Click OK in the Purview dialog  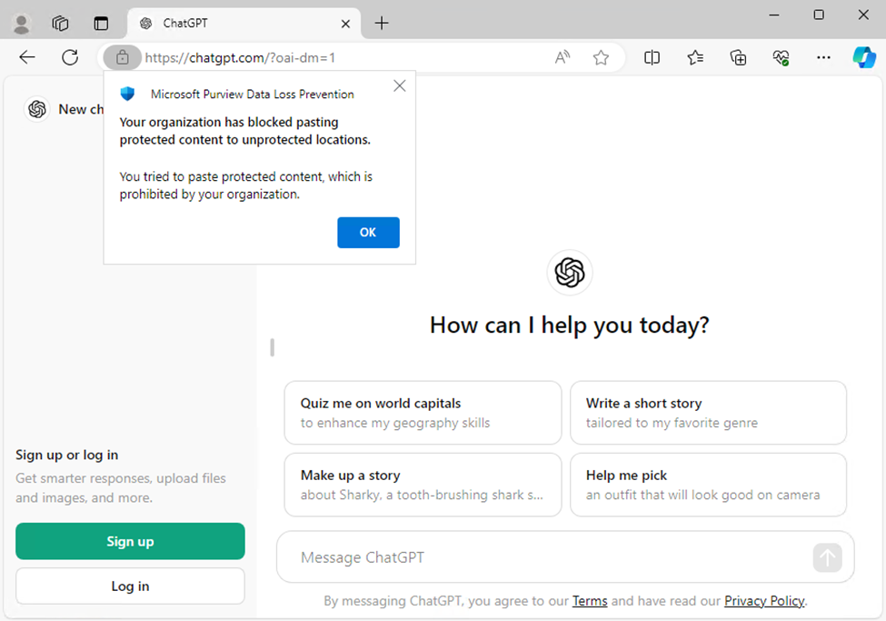pos(368,233)
